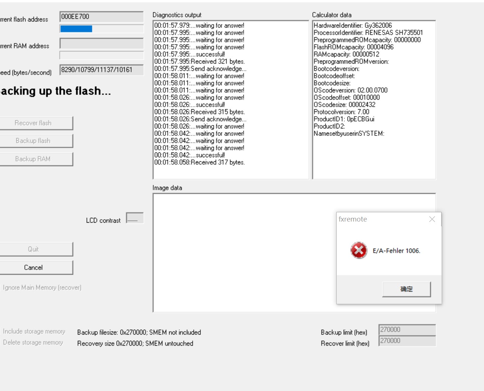Click 'RAMcapacity: 00000512' line
484x391 pixels.
tap(347, 54)
